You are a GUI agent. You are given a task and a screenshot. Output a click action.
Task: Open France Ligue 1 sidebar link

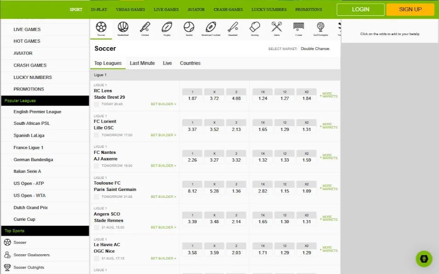pyautogui.click(x=29, y=148)
